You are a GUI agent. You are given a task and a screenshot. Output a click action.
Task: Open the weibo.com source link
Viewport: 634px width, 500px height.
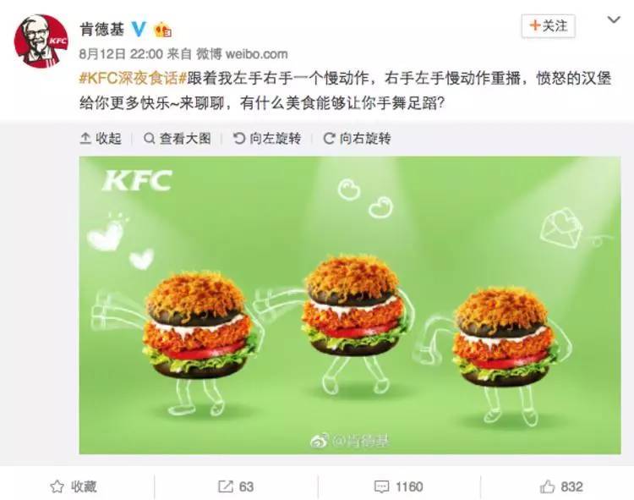[x=256, y=54]
